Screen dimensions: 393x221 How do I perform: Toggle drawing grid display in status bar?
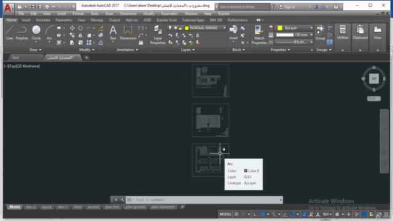tap(236, 214)
